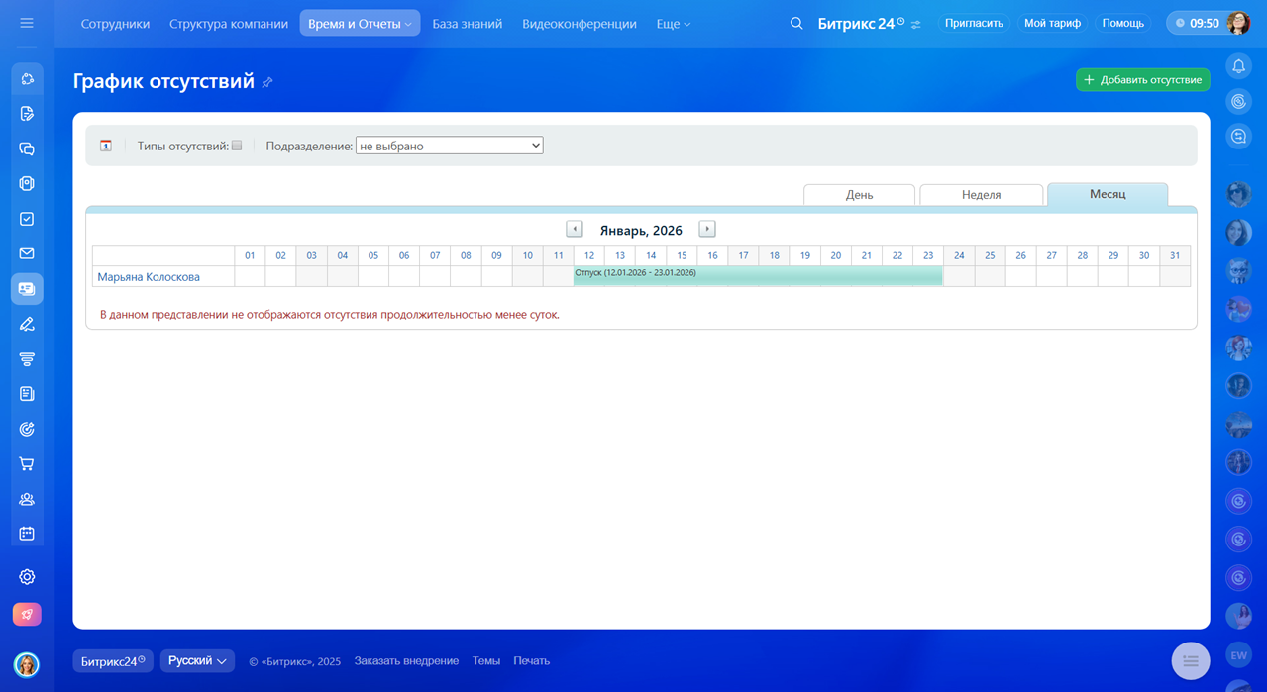The image size is (1267, 692).
Task: Switch to the "Неделя" tab
Action: [x=981, y=195]
